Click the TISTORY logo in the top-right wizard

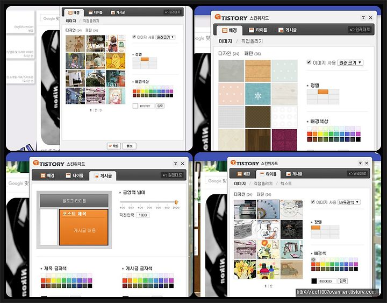231,18
